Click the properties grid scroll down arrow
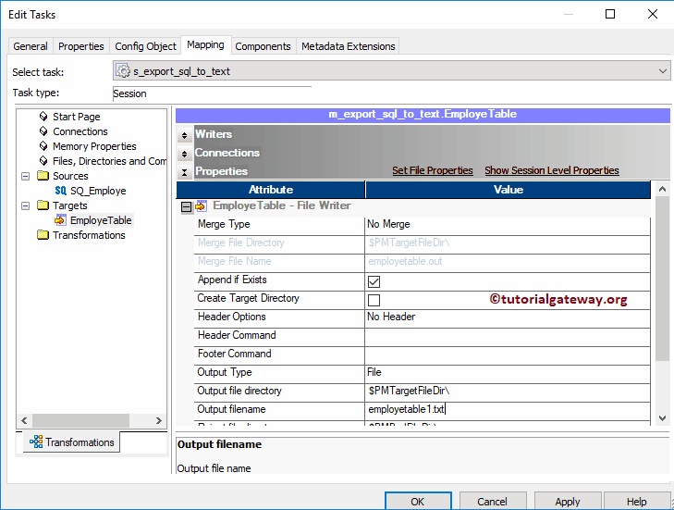 tap(662, 418)
